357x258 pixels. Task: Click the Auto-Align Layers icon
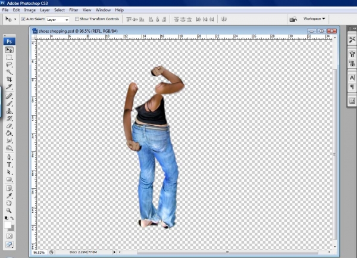[x=224, y=20]
